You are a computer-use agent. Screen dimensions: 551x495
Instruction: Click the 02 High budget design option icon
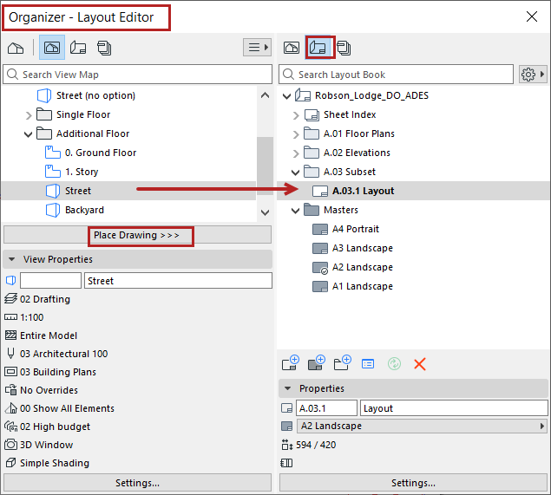(10, 427)
